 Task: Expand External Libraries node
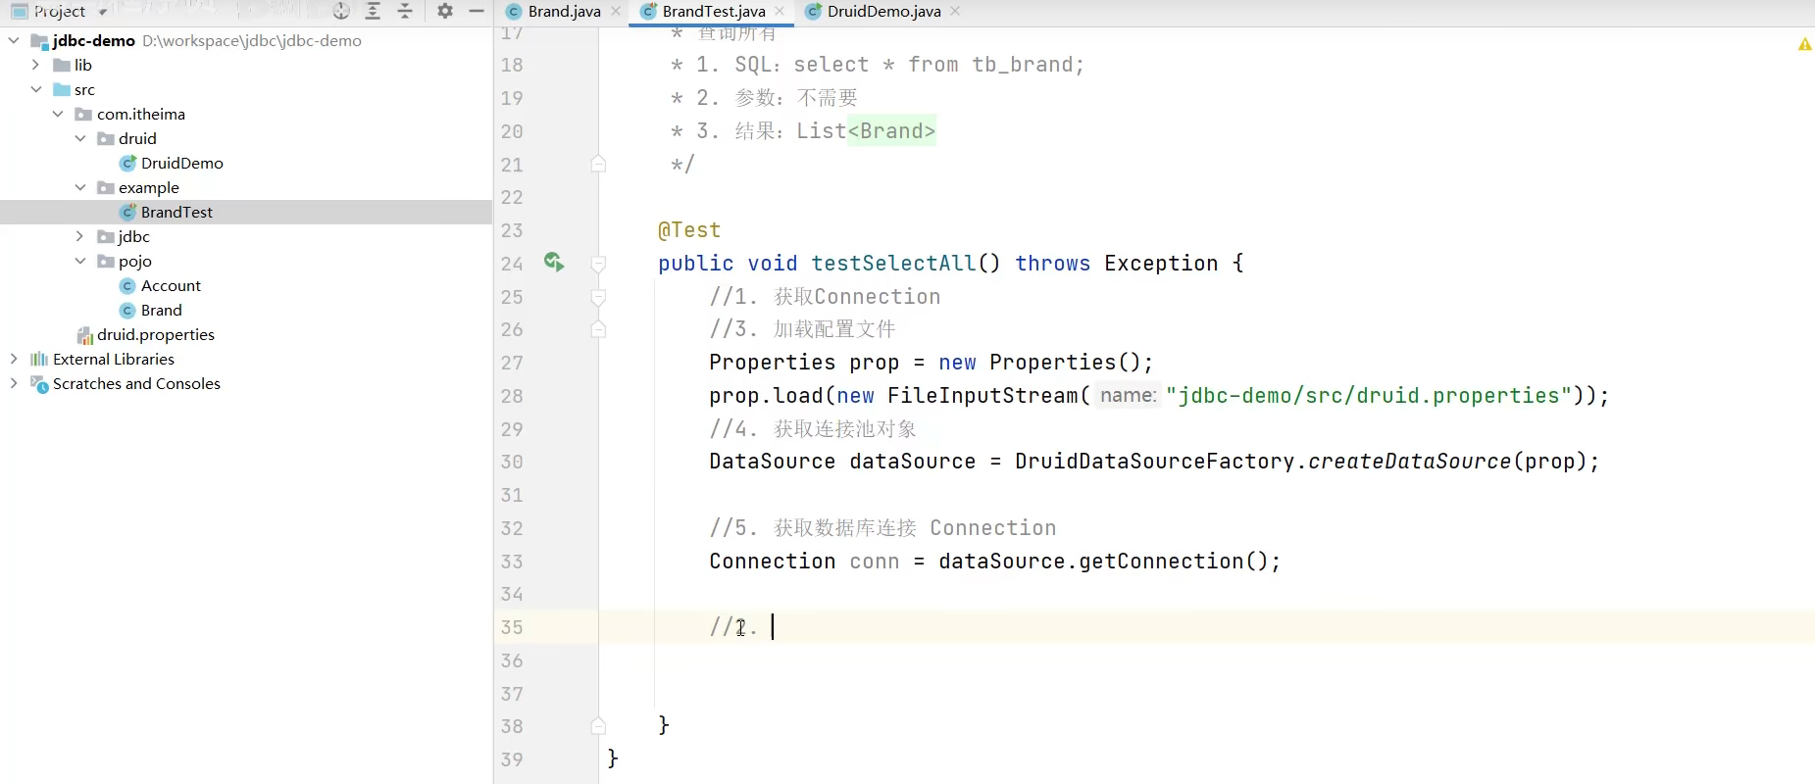click(x=14, y=359)
